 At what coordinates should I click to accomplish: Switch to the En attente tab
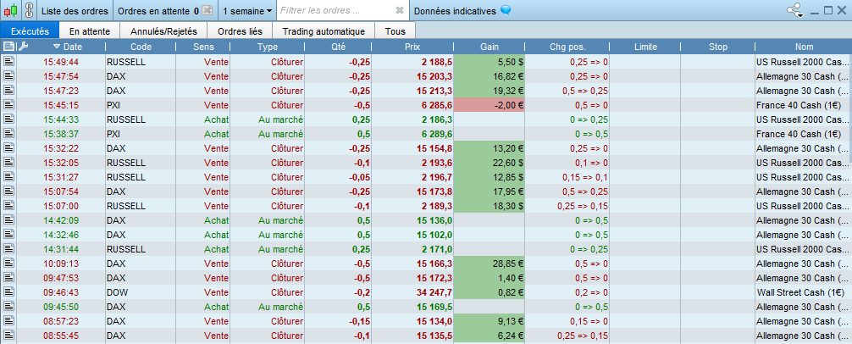point(90,31)
